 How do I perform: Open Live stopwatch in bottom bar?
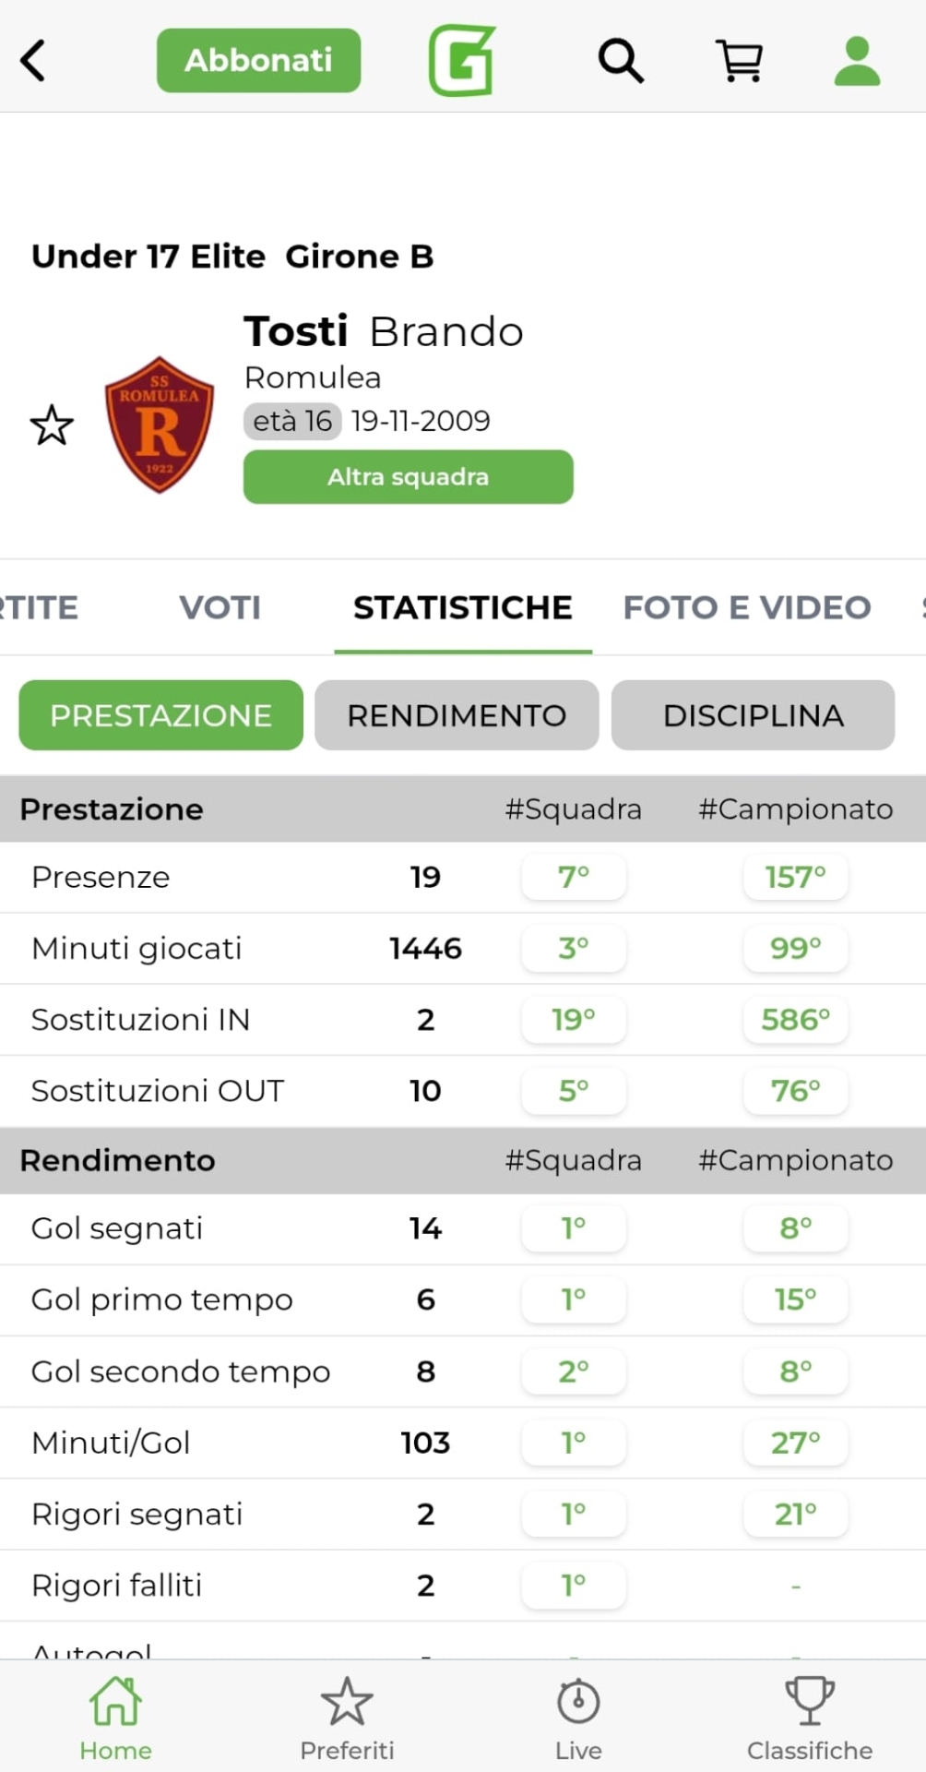click(578, 1718)
